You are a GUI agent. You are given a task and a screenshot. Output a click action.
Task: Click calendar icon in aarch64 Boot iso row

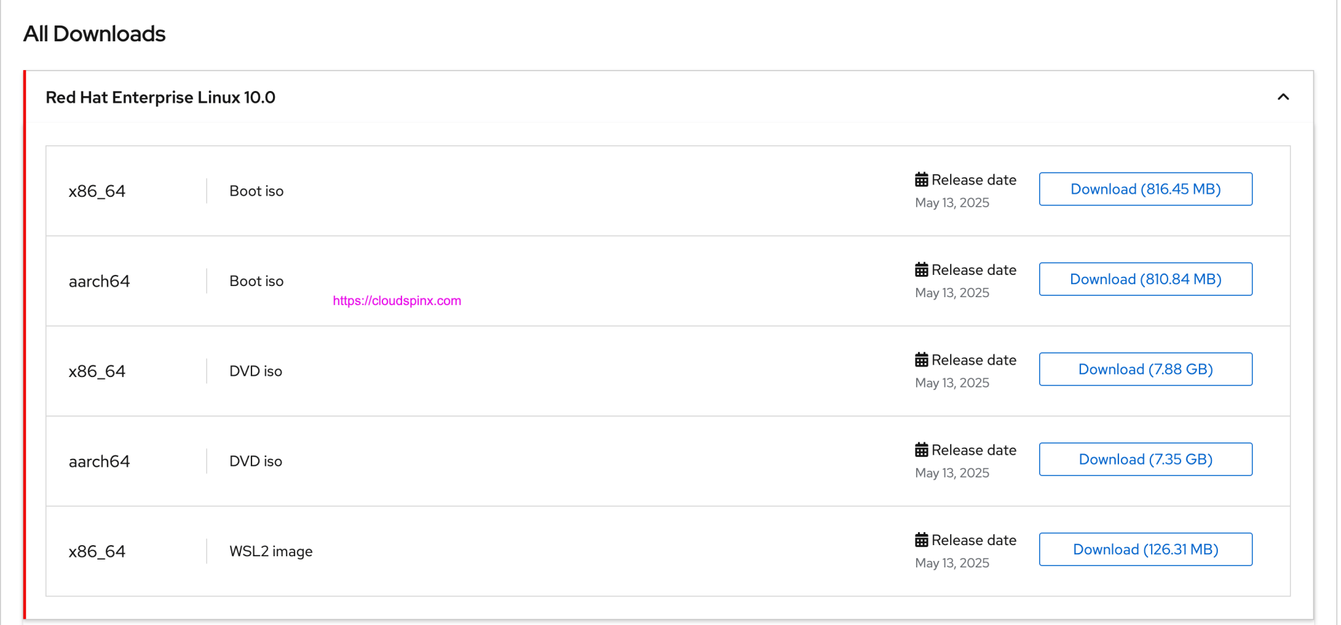click(x=921, y=270)
